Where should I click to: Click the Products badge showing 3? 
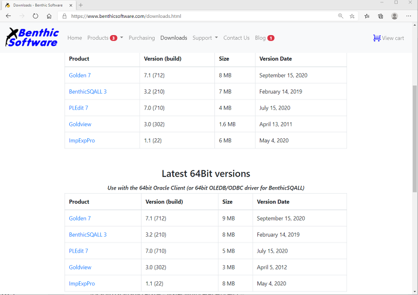[113, 38]
